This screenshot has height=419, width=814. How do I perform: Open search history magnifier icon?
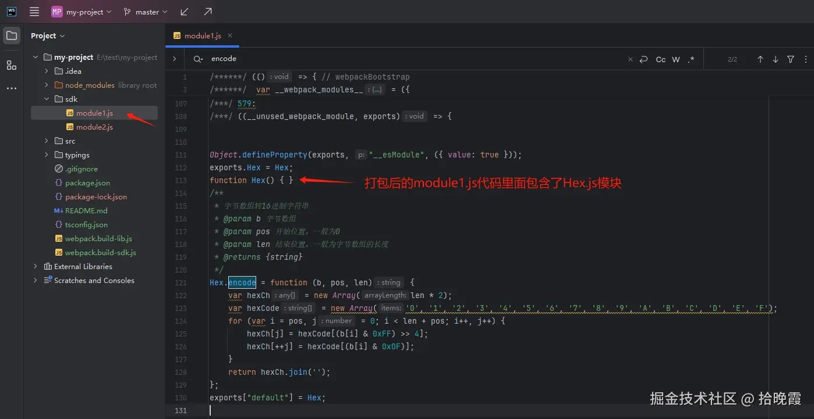coord(198,59)
